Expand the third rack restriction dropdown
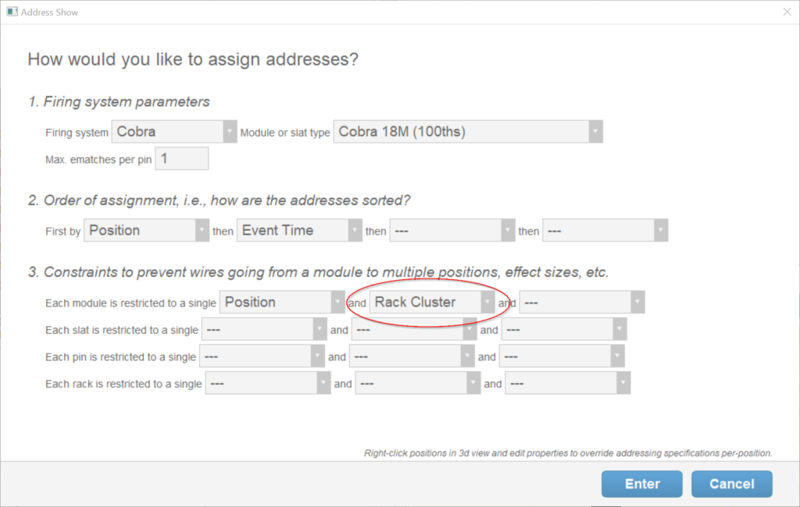 (568, 384)
